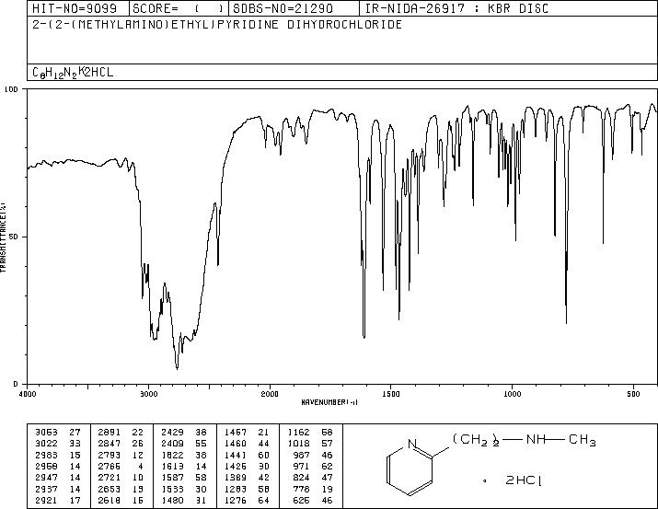Click the 3000 wavenumber axis label

pyautogui.click(x=149, y=394)
